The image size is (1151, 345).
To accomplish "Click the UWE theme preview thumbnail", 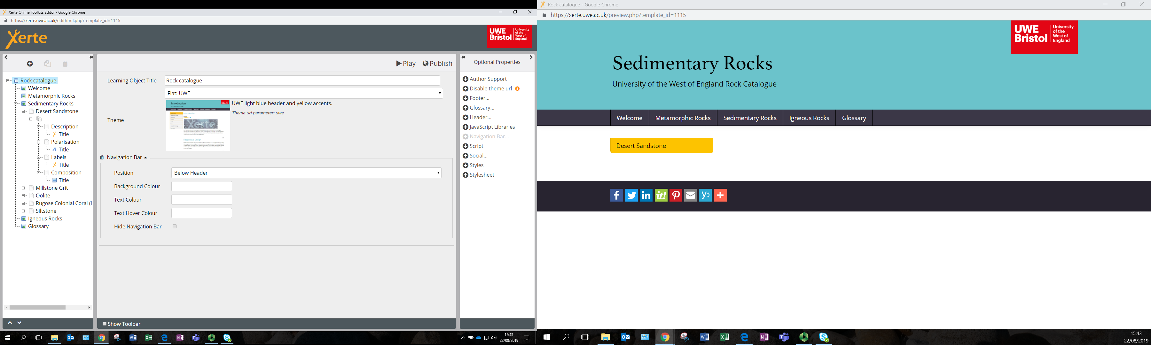I will [x=198, y=126].
